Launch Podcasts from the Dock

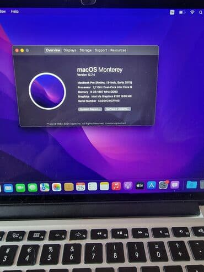(x=128, y=186)
